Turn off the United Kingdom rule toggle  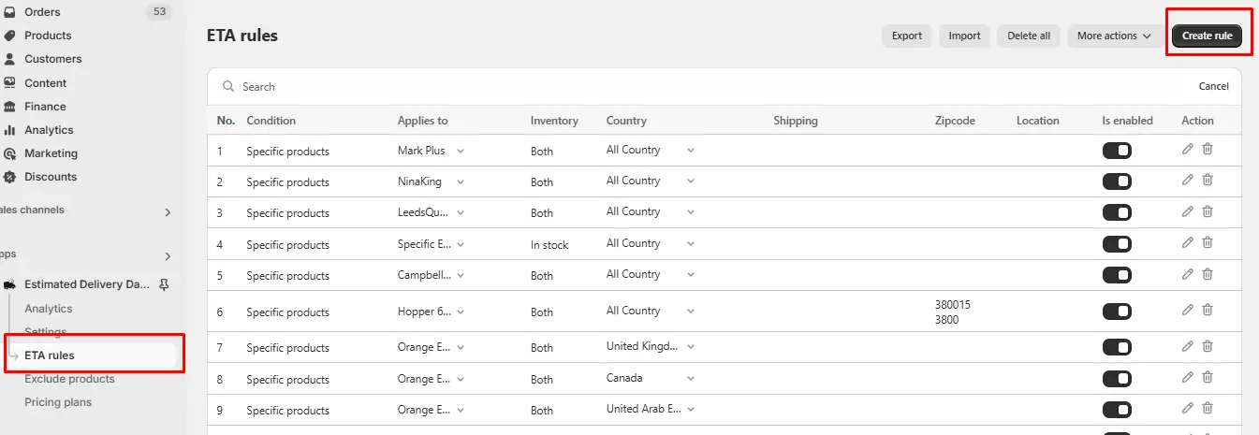[1117, 347]
